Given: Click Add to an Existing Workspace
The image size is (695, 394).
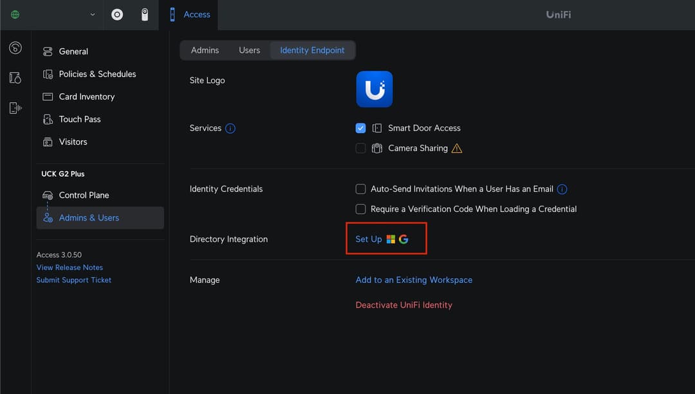Looking at the screenshot, I should click(414, 280).
